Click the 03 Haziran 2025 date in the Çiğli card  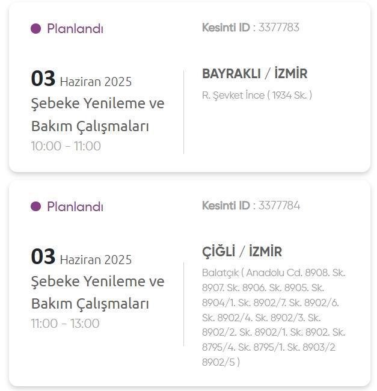81,257
